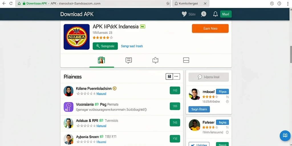The image size is (292, 146).
Task: Click the clock icon under Imiooef rating
Action: tap(227, 102)
